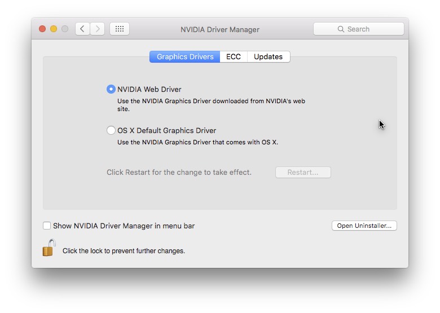Viewport: 440px width, 313px height.
Task: Click 'Click Restart for the change to take effect.' text
Action: tap(179, 172)
